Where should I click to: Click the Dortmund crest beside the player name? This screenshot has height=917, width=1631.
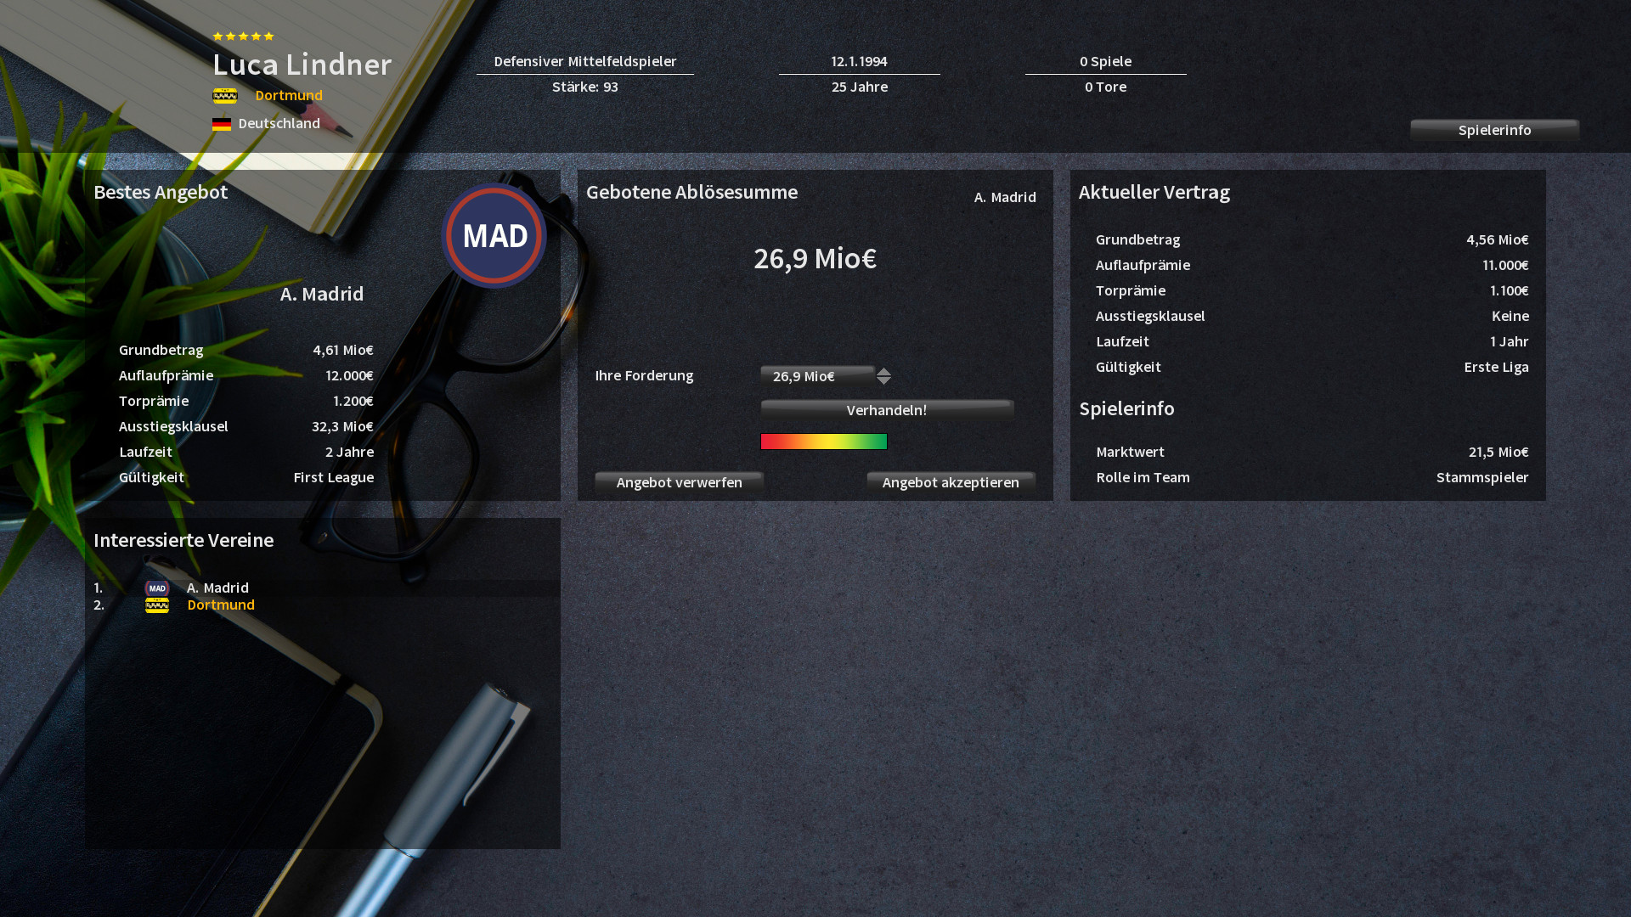223,95
